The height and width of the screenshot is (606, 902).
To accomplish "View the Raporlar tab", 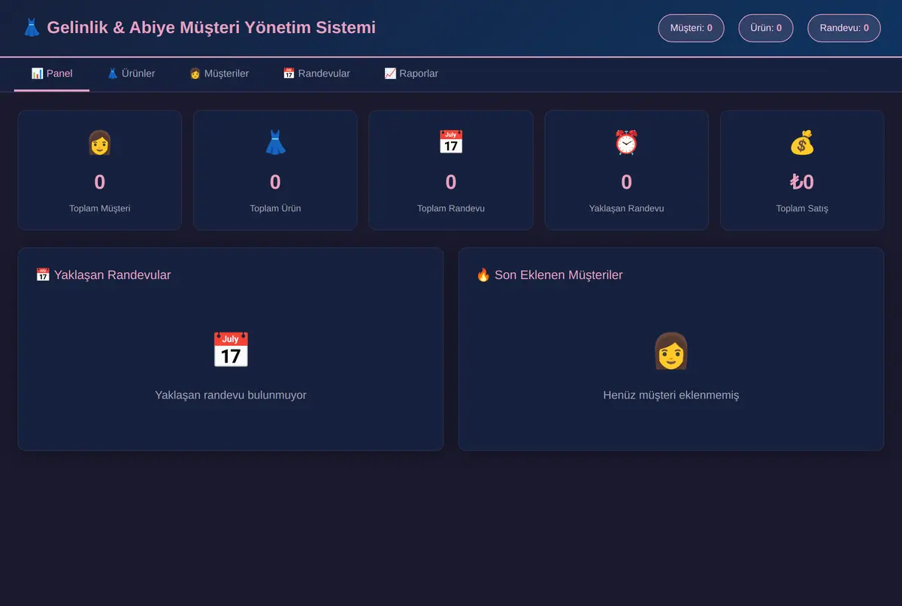I will [411, 74].
